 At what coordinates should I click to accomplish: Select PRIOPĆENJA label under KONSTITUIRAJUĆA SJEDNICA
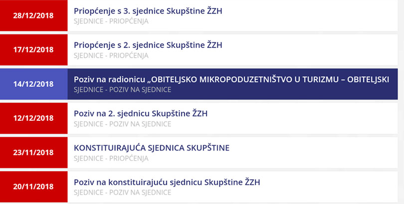pos(129,158)
